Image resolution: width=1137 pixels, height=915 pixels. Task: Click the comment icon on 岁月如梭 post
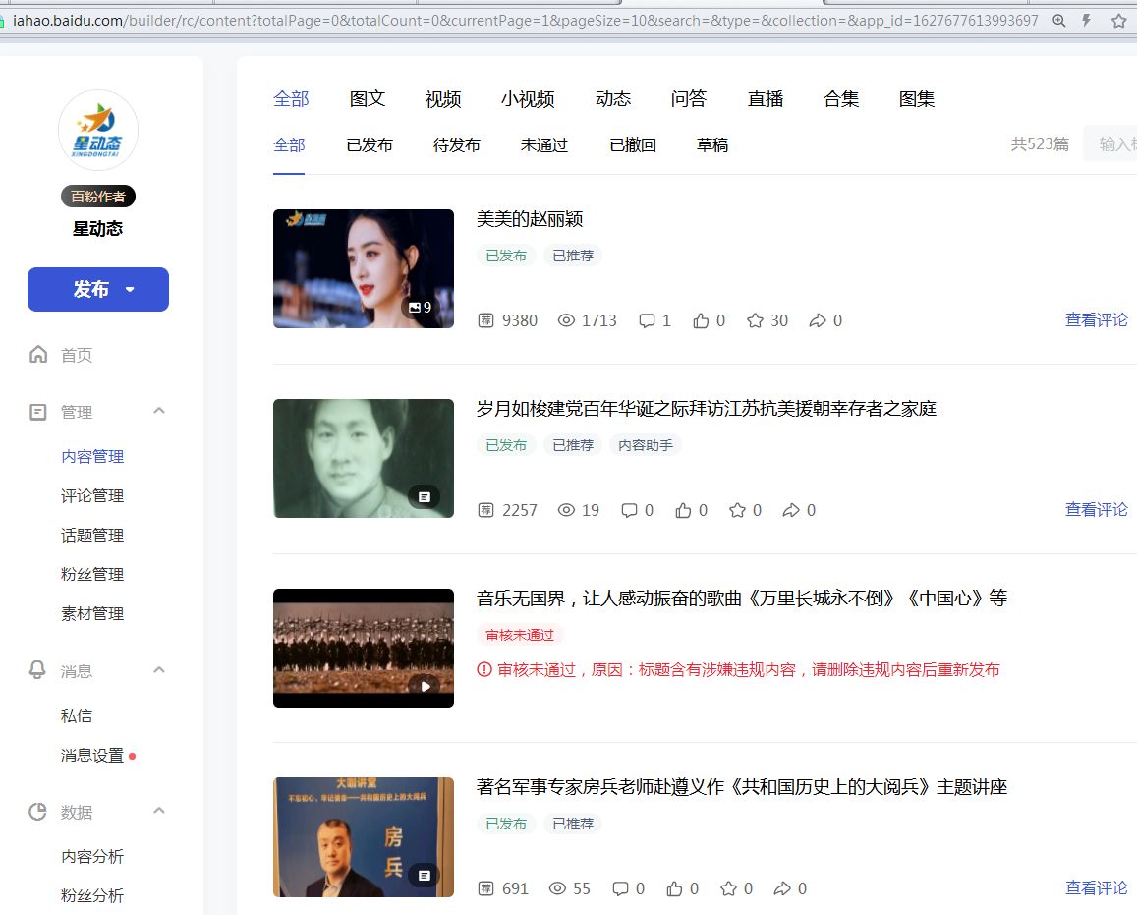629,510
